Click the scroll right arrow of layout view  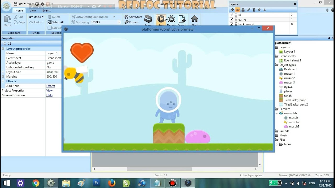pos(256,169)
